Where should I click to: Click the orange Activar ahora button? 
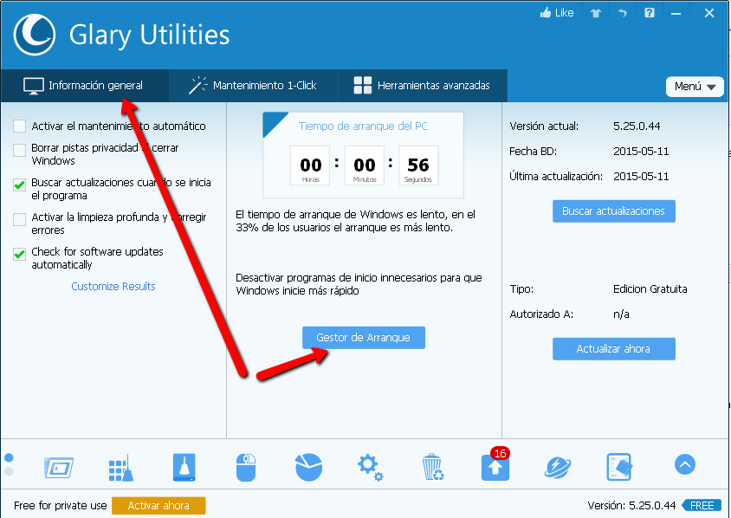[x=158, y=506]
